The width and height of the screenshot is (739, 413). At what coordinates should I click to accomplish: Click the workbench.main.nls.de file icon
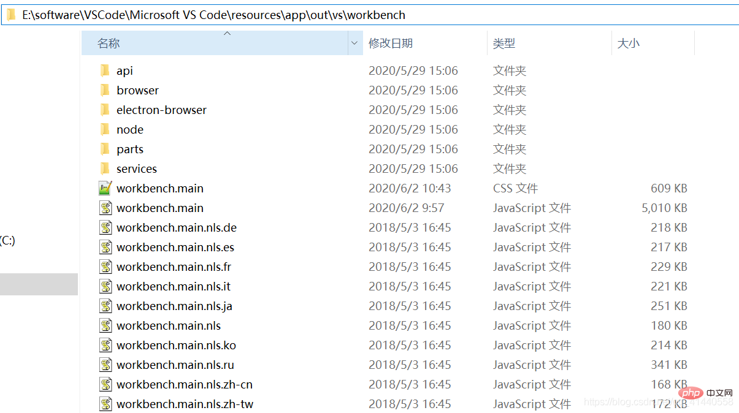pyautogui.click(x=105, y=227)
